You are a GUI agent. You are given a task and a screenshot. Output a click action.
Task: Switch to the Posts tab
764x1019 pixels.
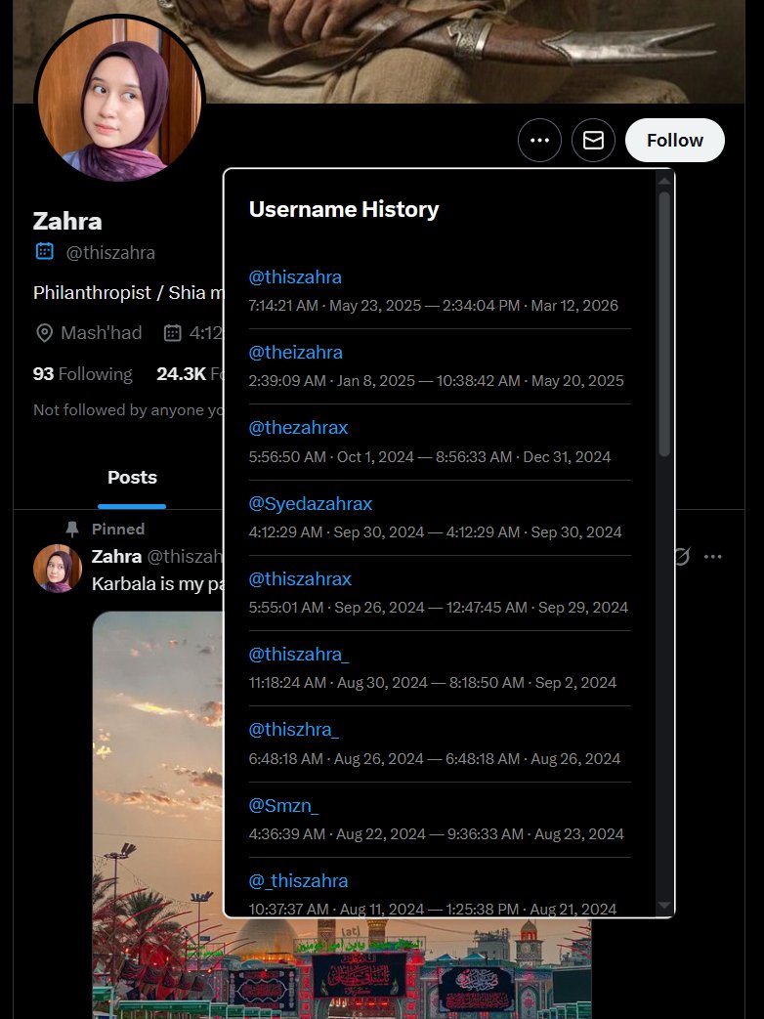(132, 478)
